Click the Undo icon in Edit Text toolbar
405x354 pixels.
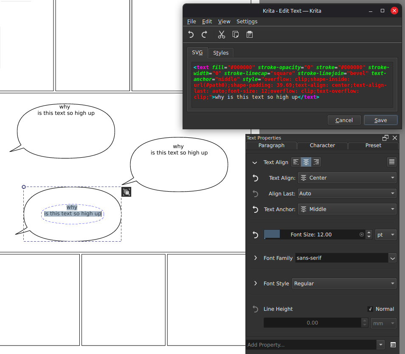191,34
